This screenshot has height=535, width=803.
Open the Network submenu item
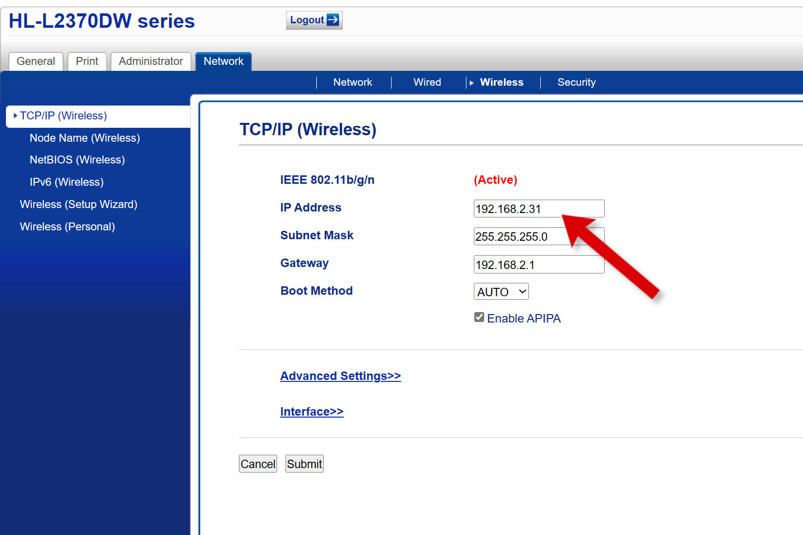[x=352, y=82]
